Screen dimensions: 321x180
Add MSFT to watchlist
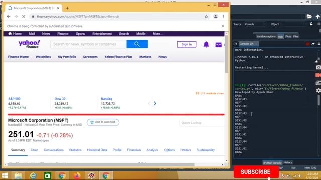tap(103, 122)
